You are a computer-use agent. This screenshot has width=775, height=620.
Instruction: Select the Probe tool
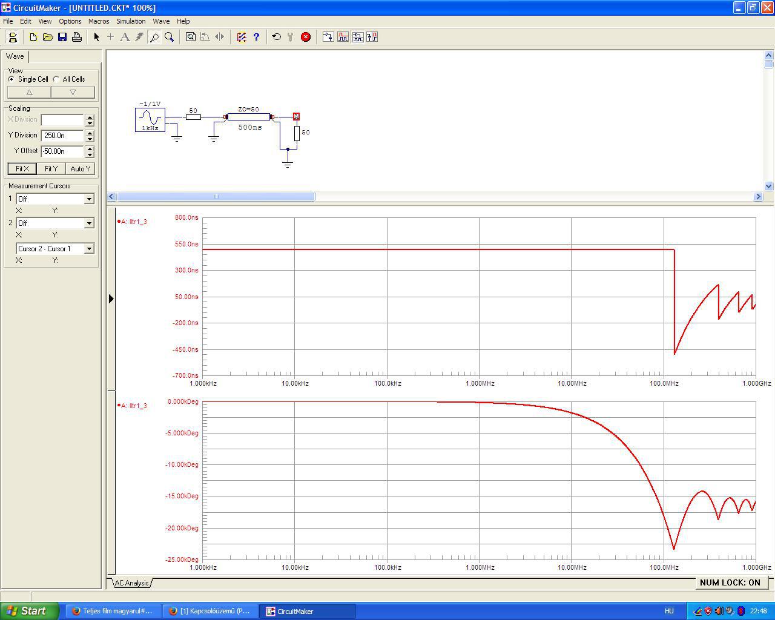[x=154, y=37]
